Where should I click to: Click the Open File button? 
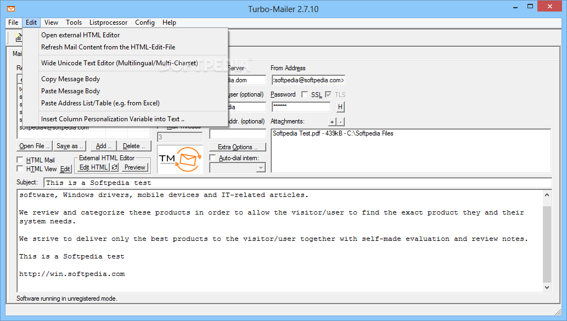click(35, 146)
